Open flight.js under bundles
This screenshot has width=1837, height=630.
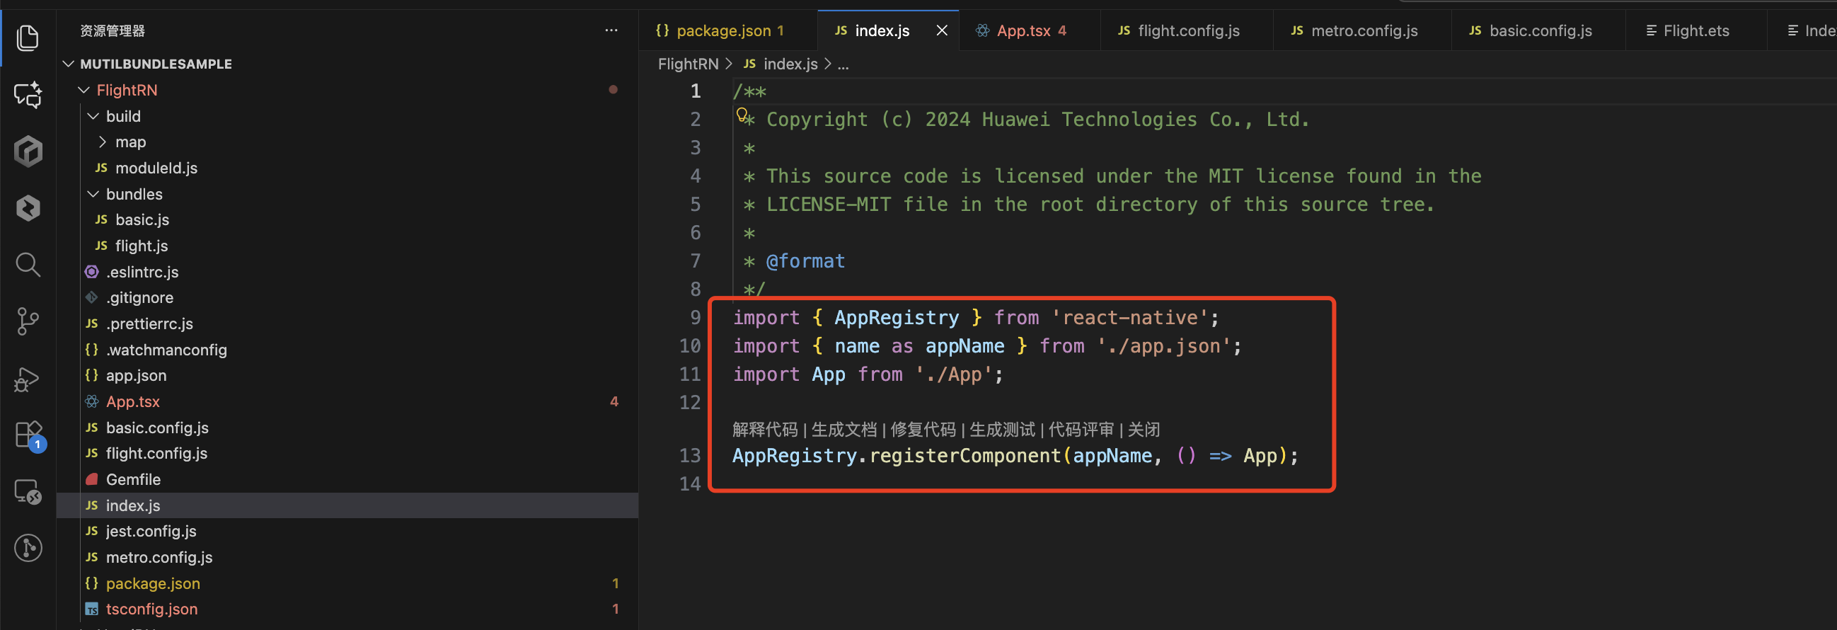pyautogui.click(x=142, y=246)
